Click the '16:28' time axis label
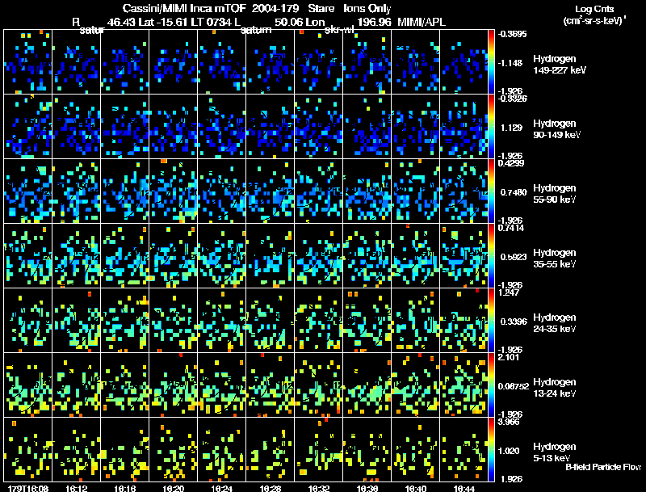 point(271,488)
